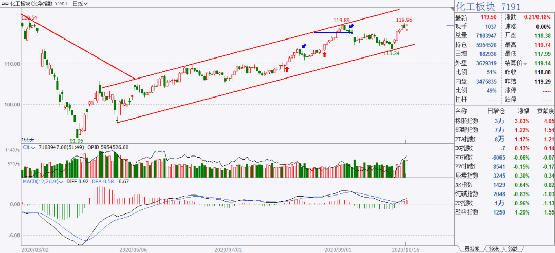Select the 贡献度 bottom tab
Image resolution: width=555 pixels, height=253 pixels.
(x=471, y=249)
